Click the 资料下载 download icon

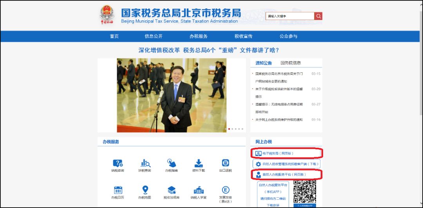point(199,163)
